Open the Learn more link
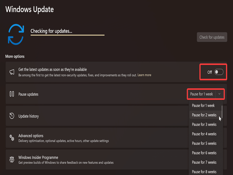The height and width of the screenshot is (175, 233). (144, 75)
